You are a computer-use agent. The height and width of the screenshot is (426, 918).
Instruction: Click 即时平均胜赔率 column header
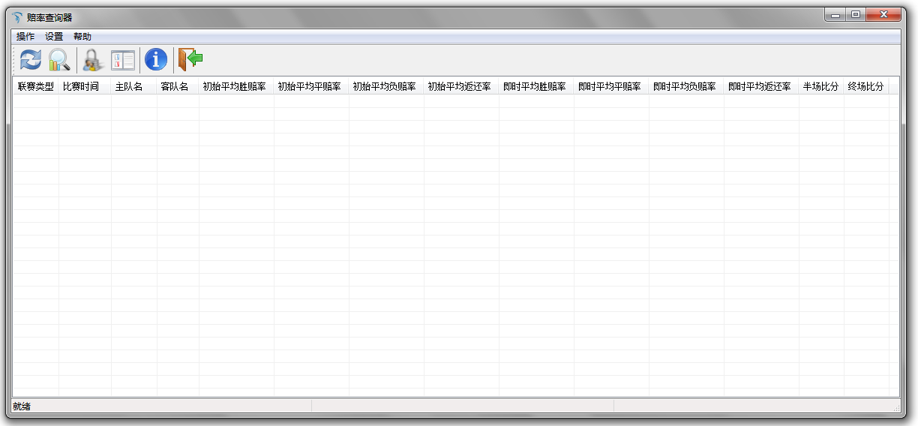[536, 86]
